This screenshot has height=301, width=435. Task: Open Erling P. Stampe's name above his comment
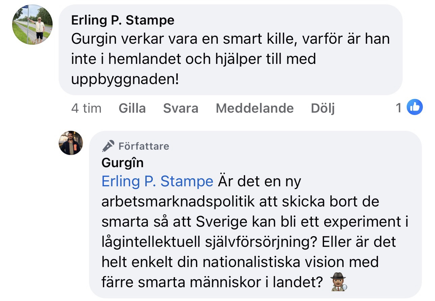123,21
